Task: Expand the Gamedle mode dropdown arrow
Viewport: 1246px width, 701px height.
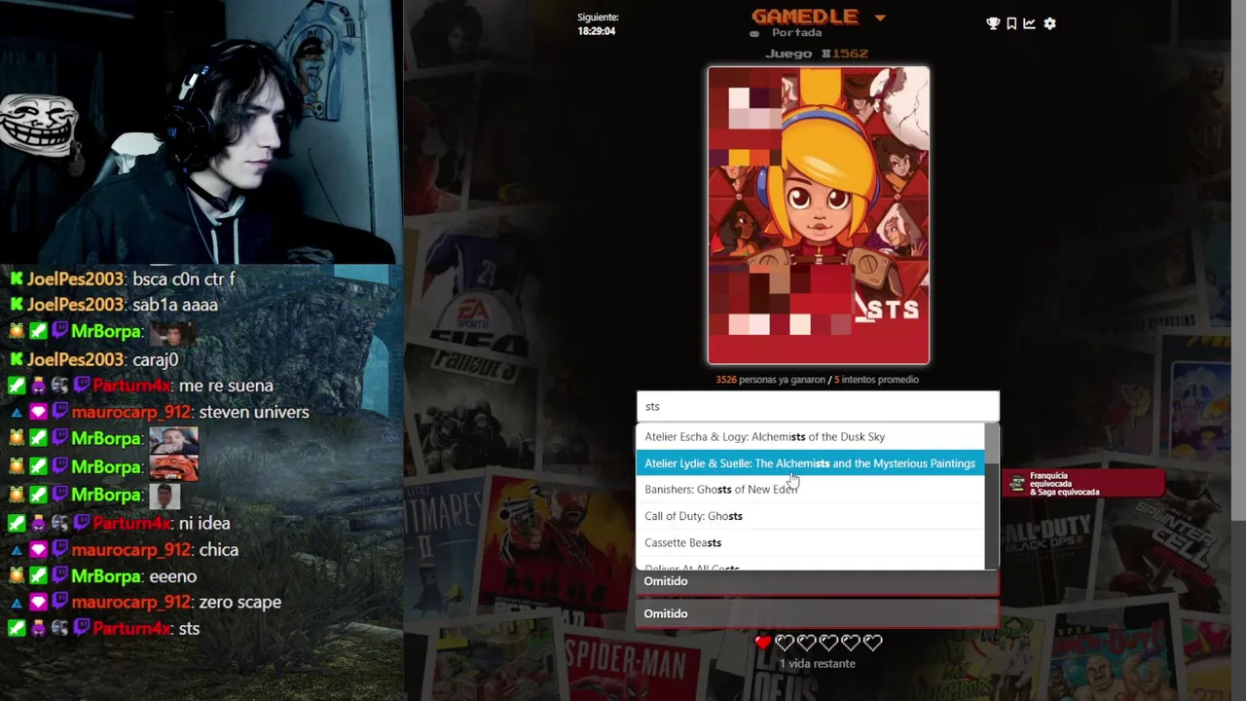Action: pyautogui.click(x=880, y=18)
